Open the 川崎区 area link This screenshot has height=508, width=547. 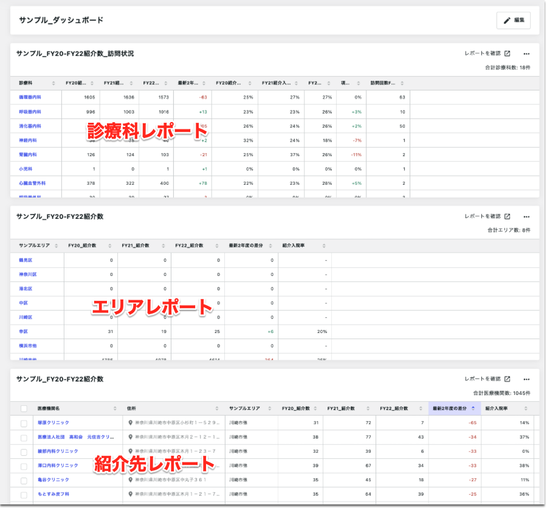(x=26, y=317)
